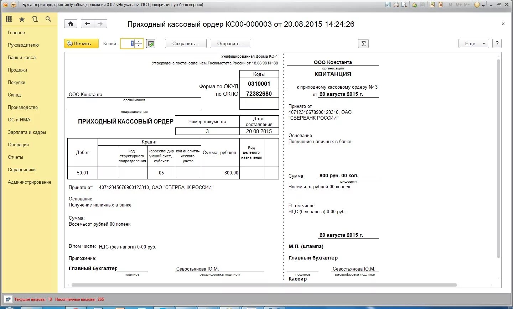Select '800 руб. 00 коп.' in receipt
The width and height of the screenshot is (513, 309).
pos(339,176)
